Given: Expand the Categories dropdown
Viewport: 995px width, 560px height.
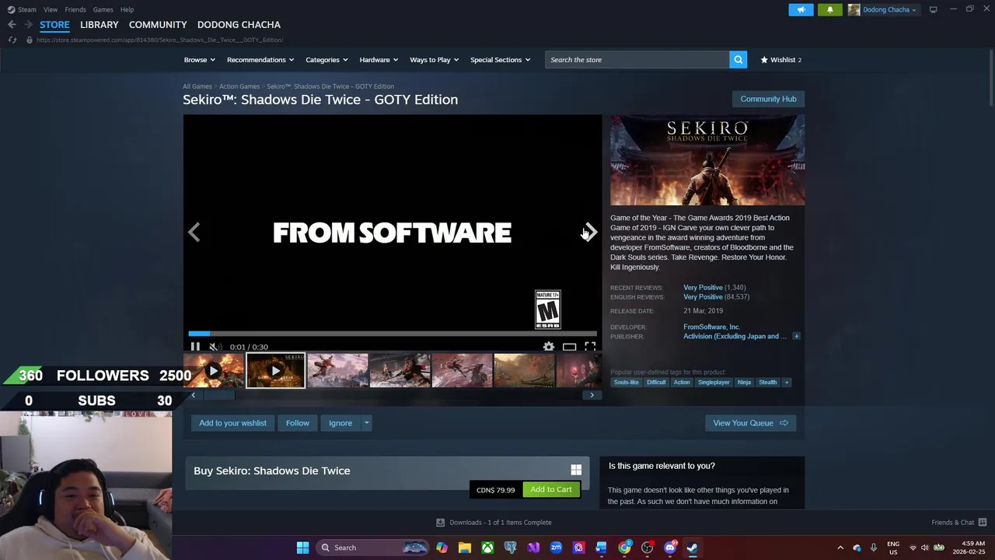Looking at the screenshot, I should pos(326,60).
